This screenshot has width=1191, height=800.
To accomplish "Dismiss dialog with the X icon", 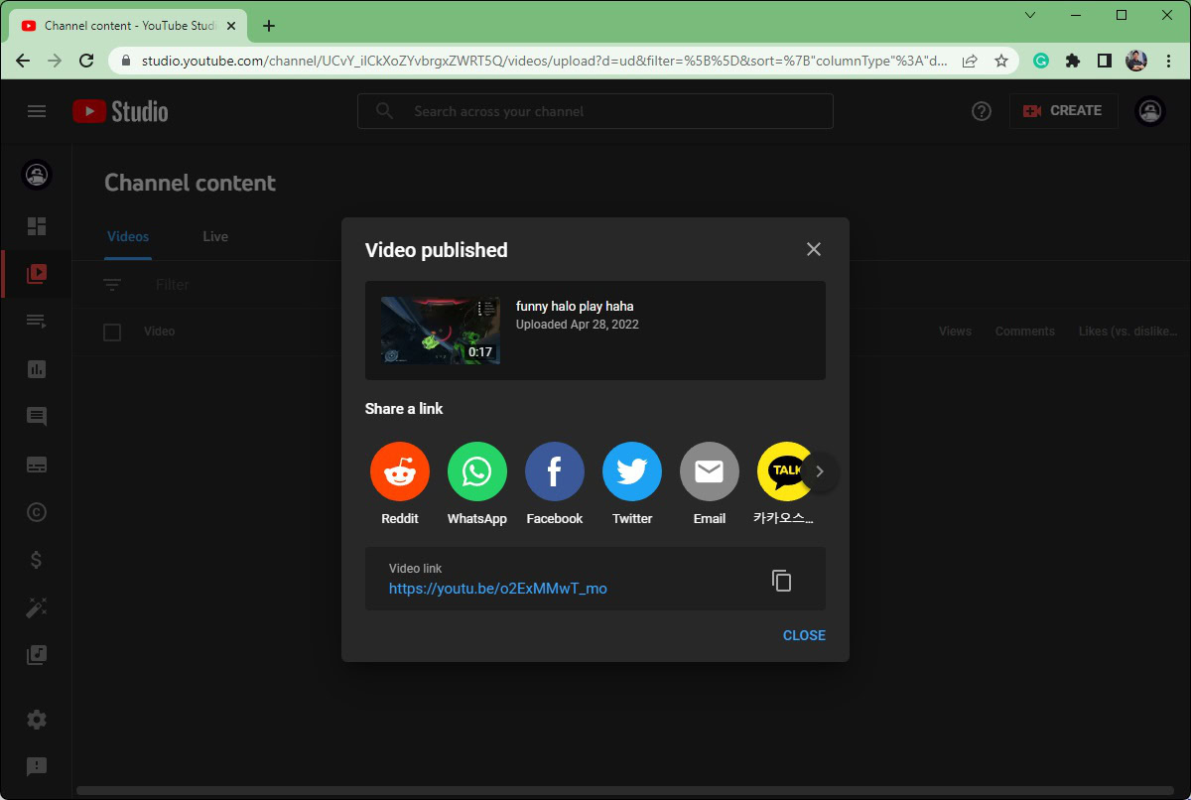I will point(814,249).
